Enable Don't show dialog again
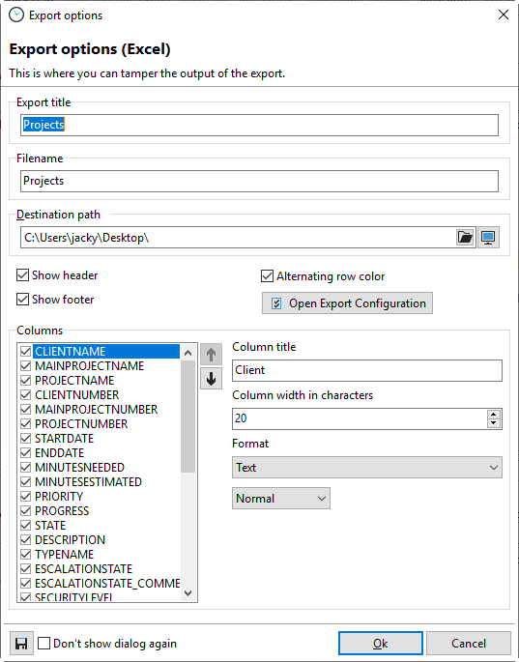 [x=43, y=644]
